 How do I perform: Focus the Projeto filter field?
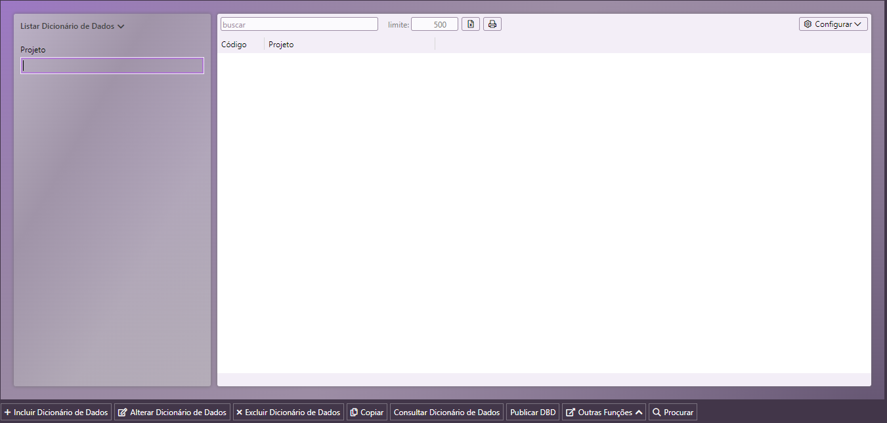[x=112, y=66]
